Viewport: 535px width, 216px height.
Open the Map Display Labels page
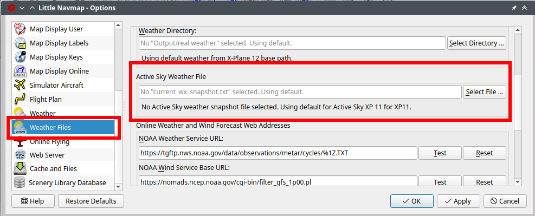click(x=63, y=43)
